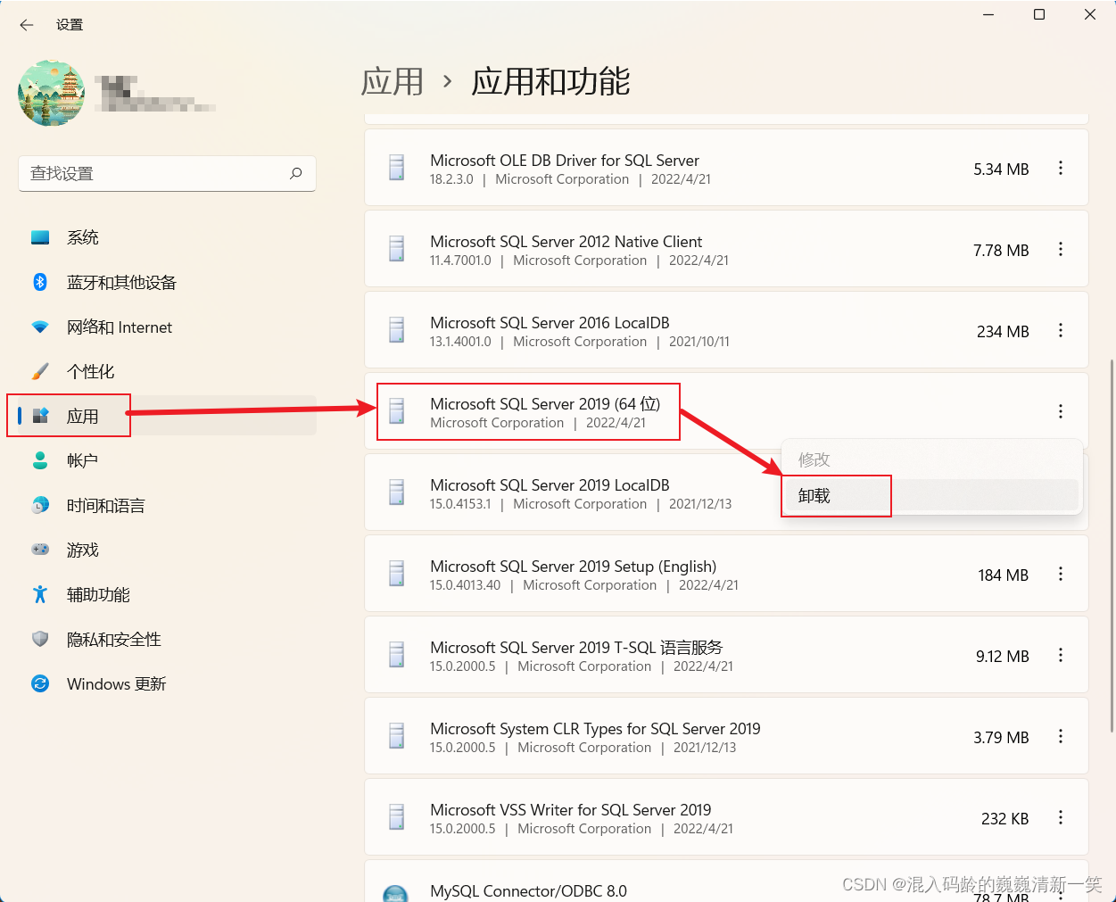Go to 蓝牙和其他设备 settings page

(x=168, y=282)
